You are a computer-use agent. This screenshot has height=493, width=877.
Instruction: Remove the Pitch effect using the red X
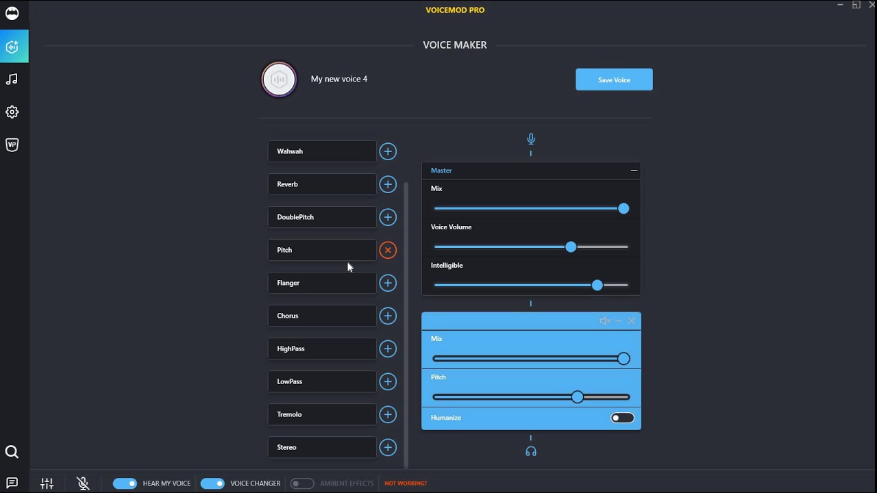388,250
